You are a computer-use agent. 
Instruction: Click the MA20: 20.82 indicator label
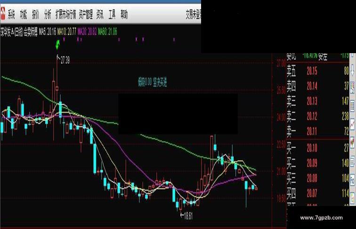[87, 32]
